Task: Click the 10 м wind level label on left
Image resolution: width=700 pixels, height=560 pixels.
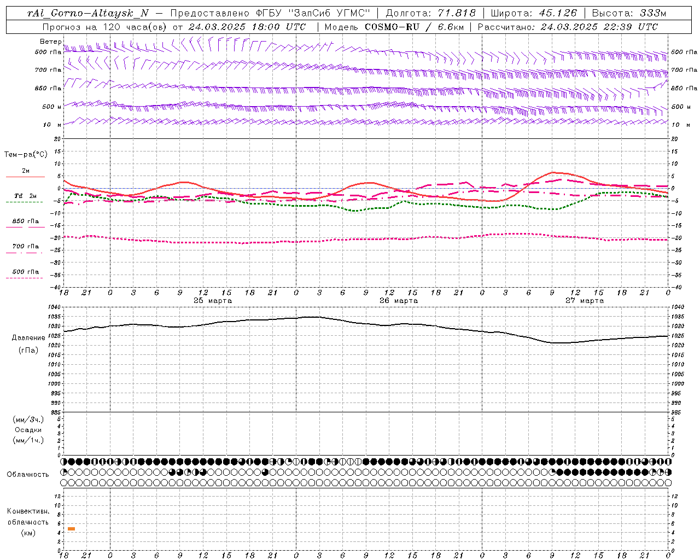Action: (x=52, y=125)
